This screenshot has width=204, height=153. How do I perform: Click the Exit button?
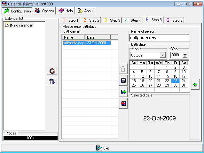[102, 148]
